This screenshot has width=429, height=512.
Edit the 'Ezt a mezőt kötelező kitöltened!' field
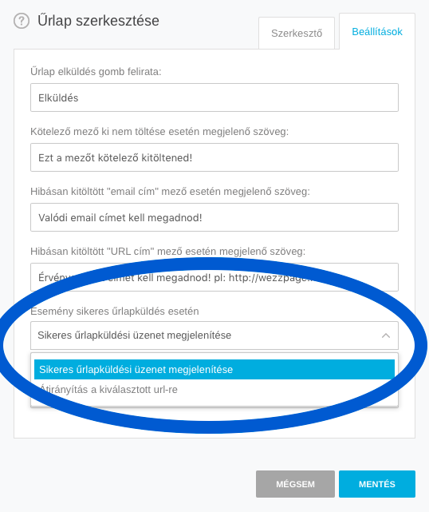(214, 157)
